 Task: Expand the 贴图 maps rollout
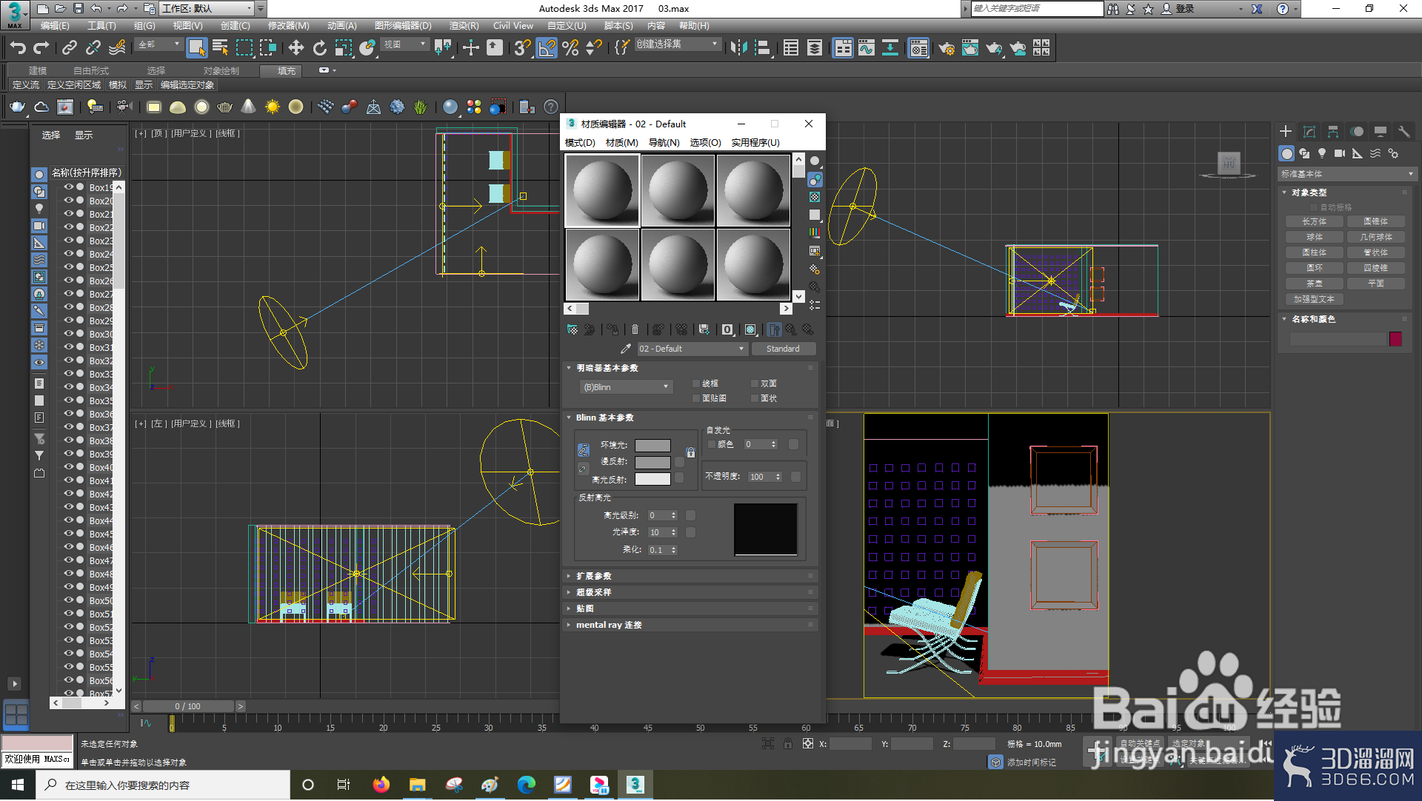point(690,609)
